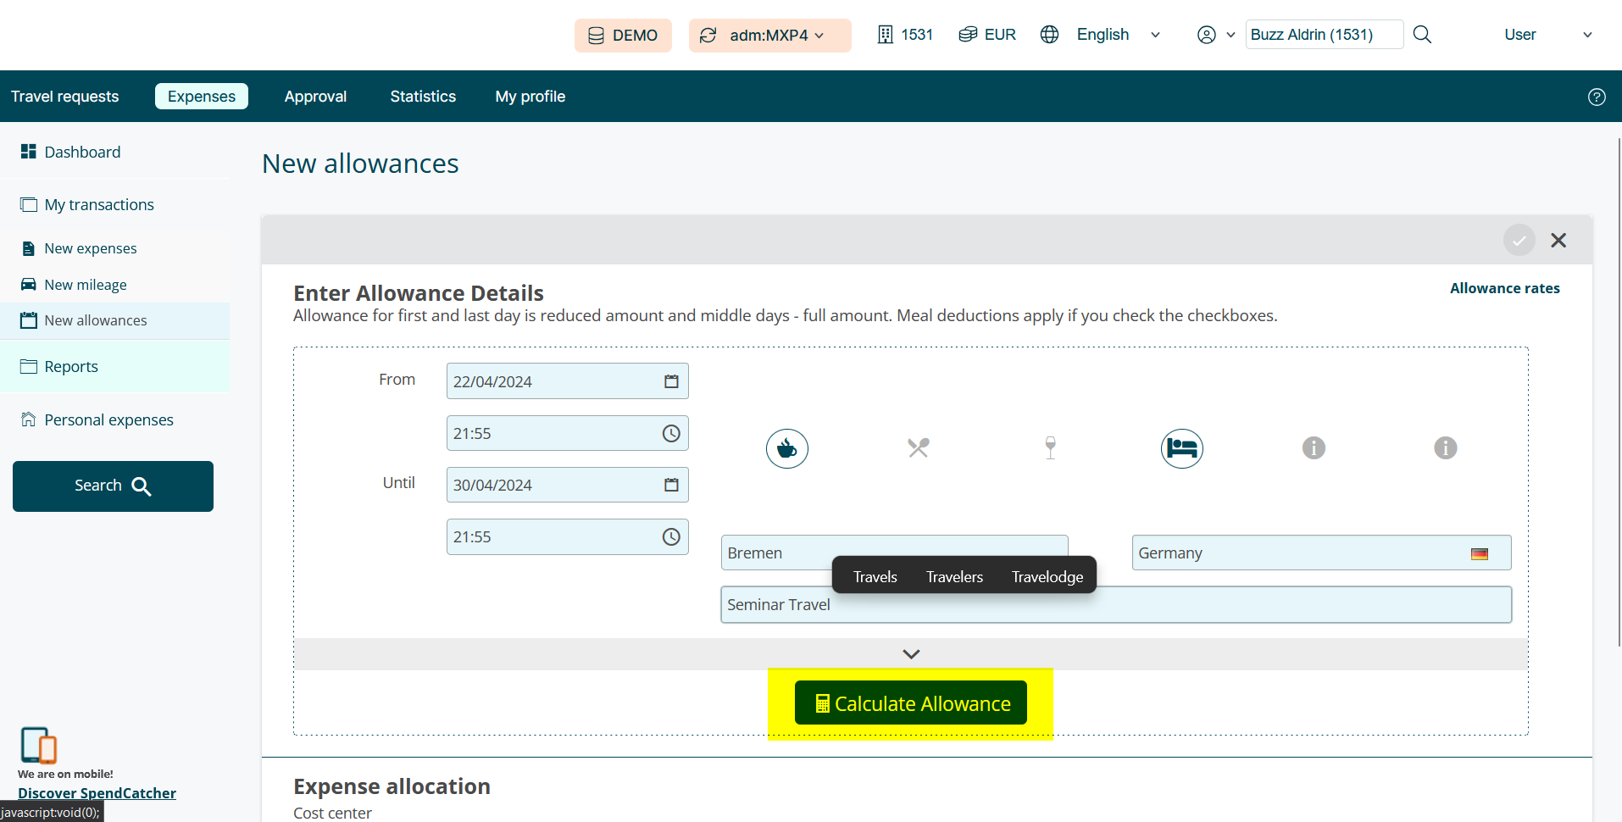Screen dimensions: 1622x822
Task: Click the DEMO database badge
Action: pos(623,36)
